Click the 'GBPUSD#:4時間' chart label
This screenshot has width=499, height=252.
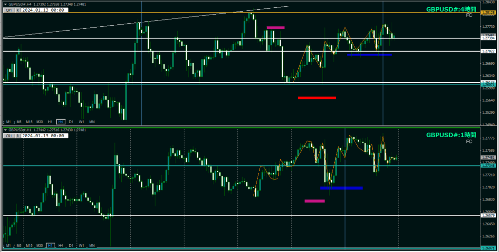[x=451, y=9]
